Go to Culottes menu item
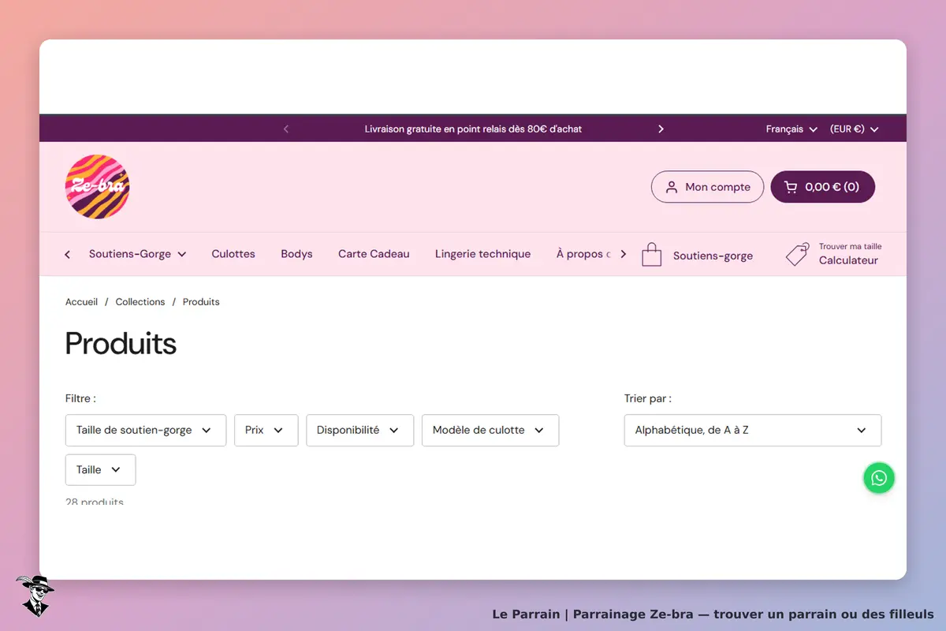946x631 pixels. pos(233,254)
